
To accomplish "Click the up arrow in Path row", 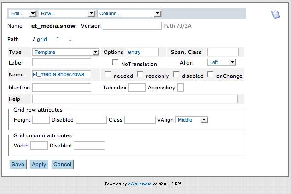I will tap(58, 39).
